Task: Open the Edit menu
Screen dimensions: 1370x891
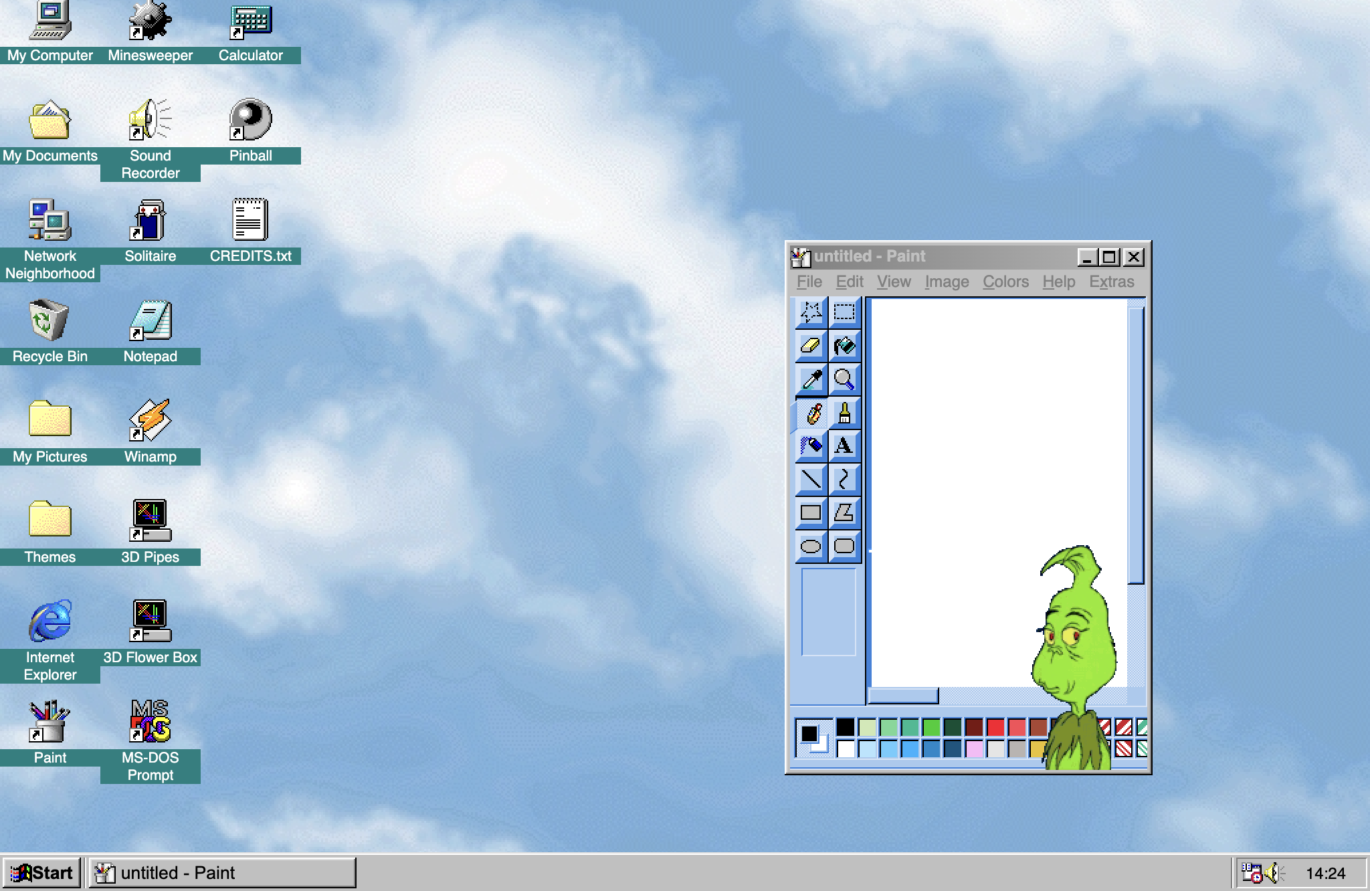Action: (x=850, y=282)
